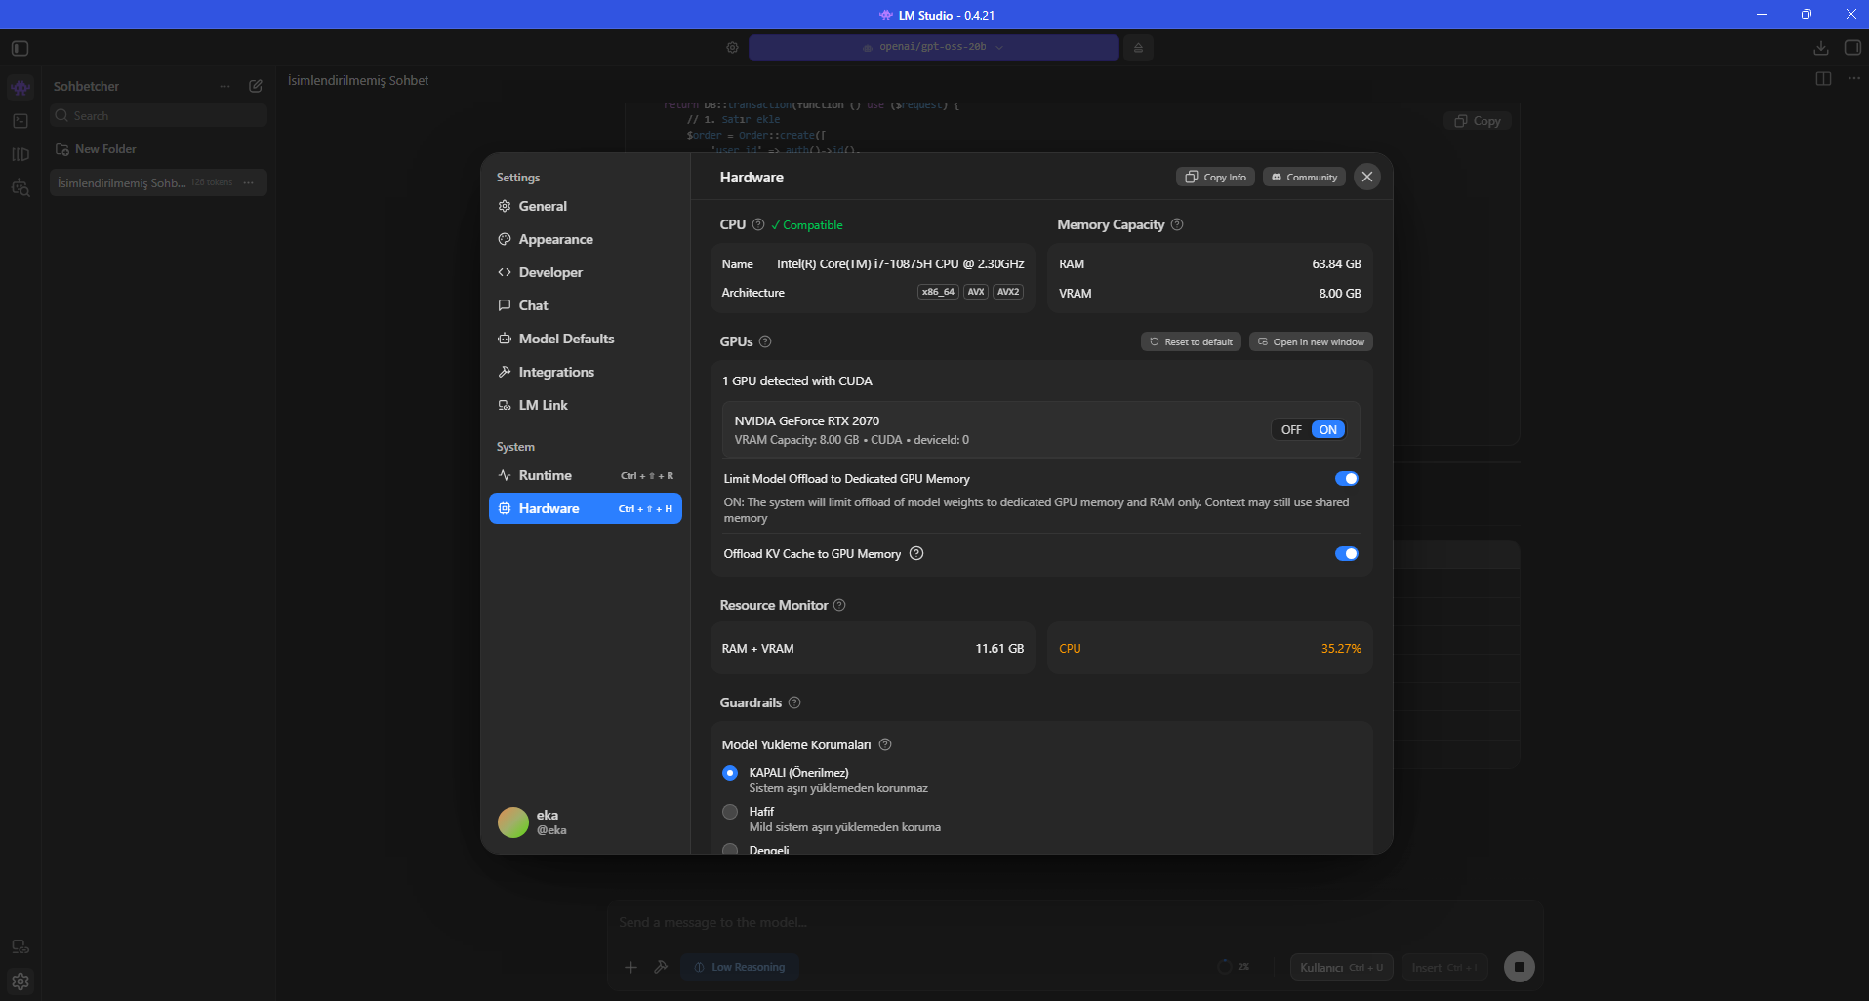
Task: Create new chat with the compose icon
Action: (x=256, y=86)
